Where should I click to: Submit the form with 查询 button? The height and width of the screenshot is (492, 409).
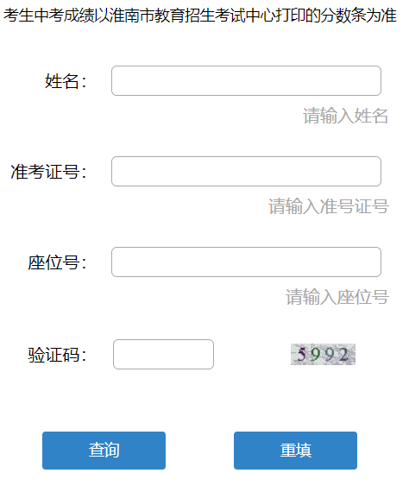tap(104, 451)
